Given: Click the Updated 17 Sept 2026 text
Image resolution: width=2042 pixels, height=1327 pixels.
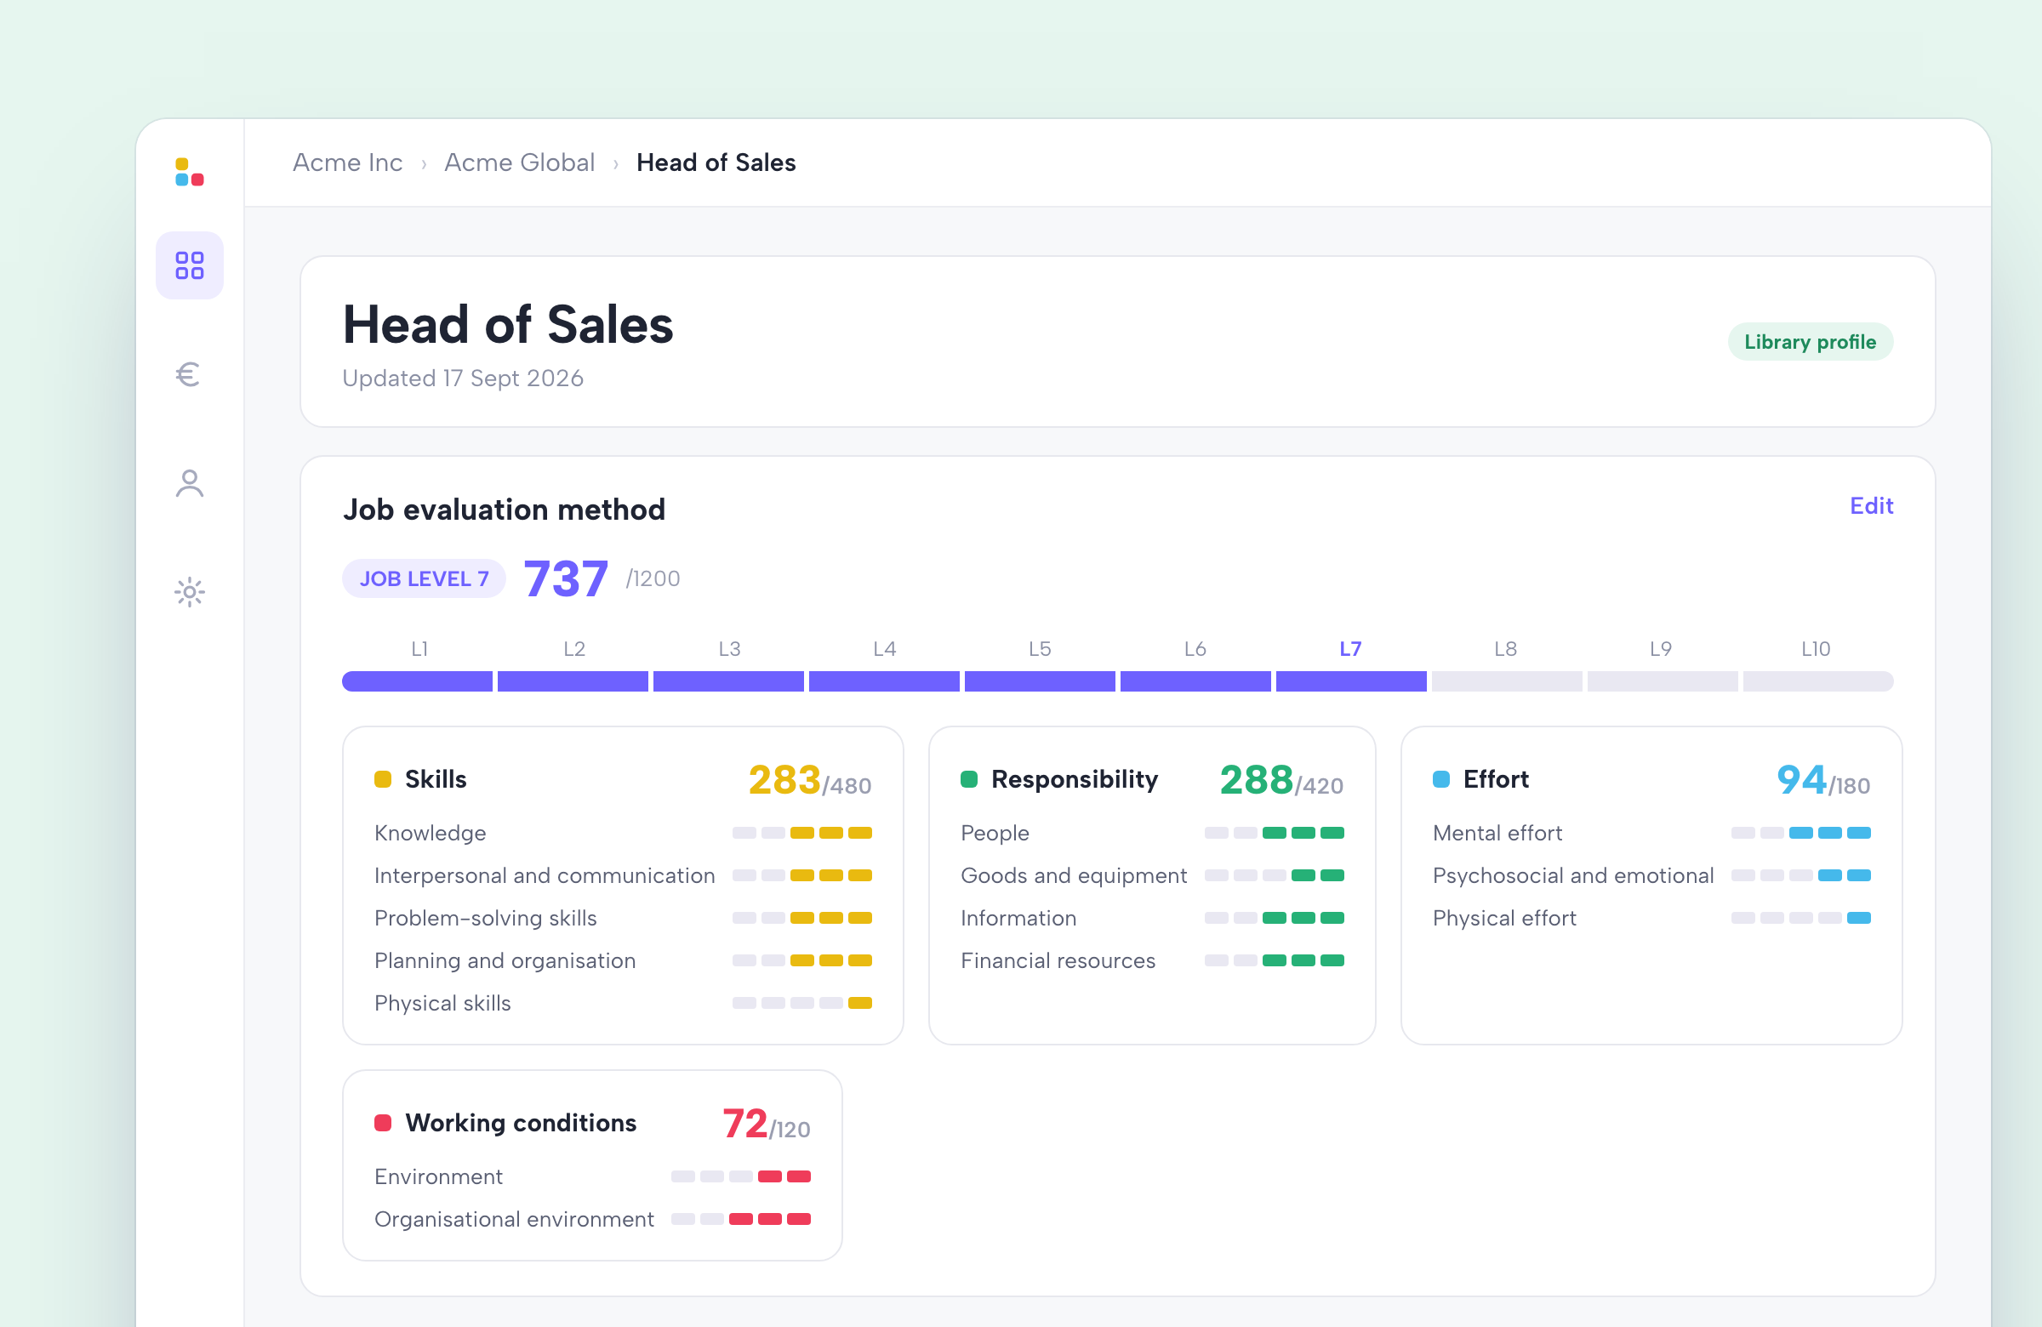Looking at the screenshot, I should (x=463, y=379).
